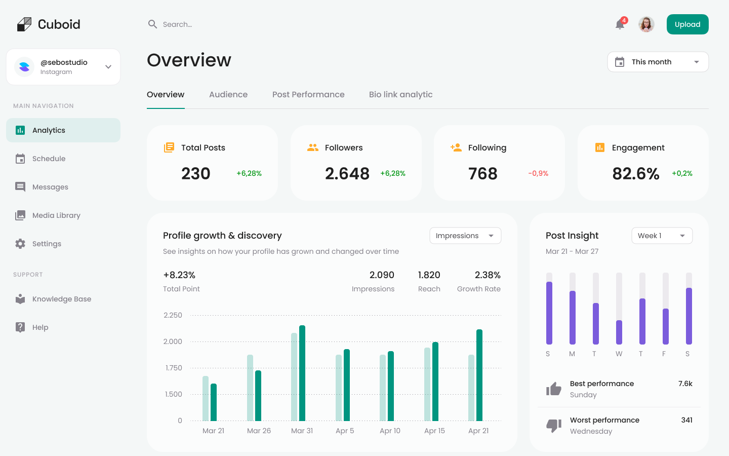
Task: Open the Knowledge Base support icon
Action: click(20, 298)
